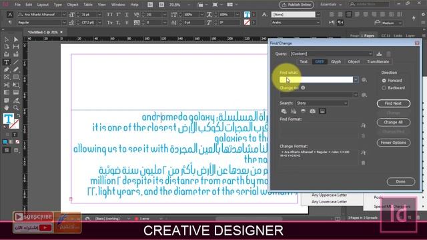Click the stroke none swatch in toolbox
The image size is (427, 240).
[x=14, y=125]
